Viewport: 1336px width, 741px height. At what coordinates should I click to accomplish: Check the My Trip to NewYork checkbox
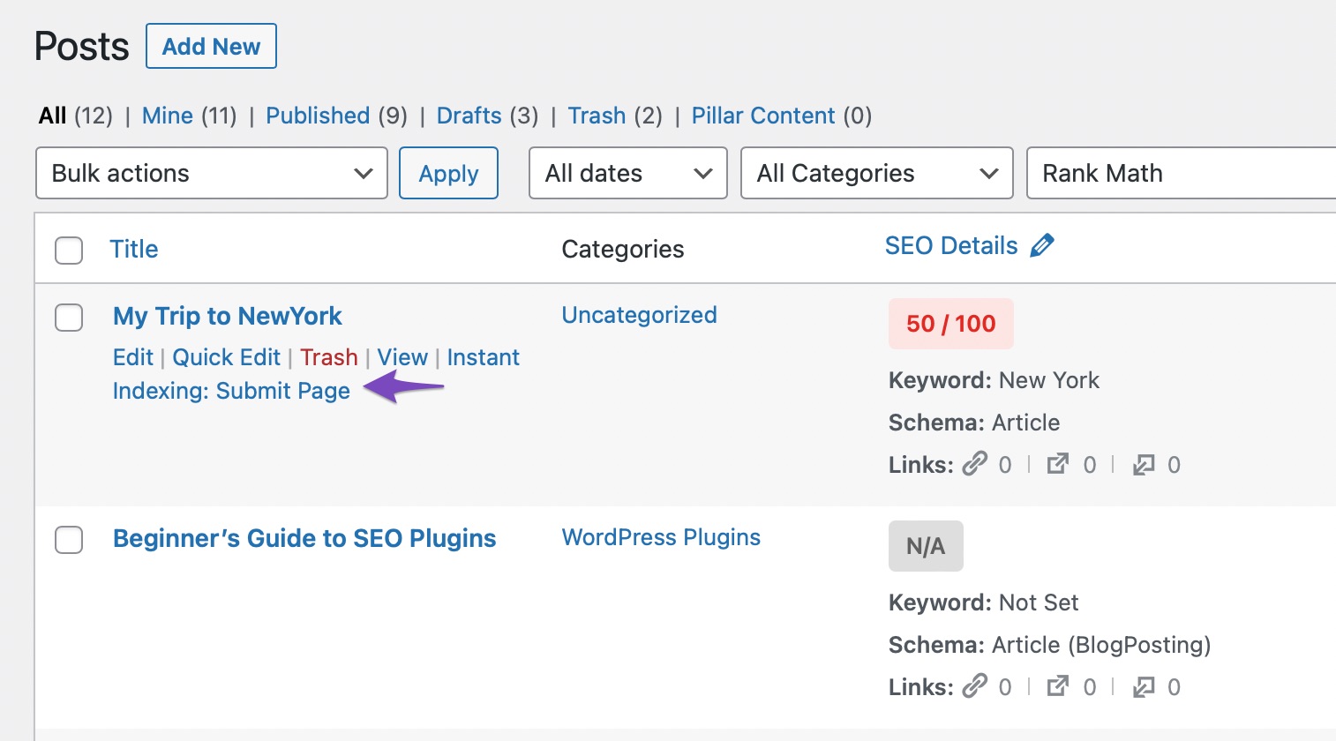click(68, 318)
